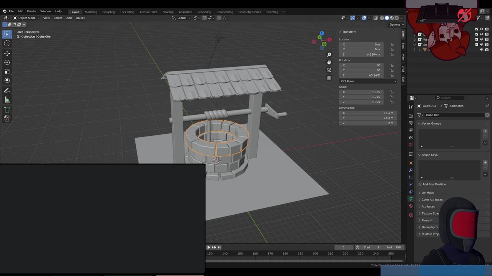This screenshot has width=492, height=276.
Task: Open the Object properties tab
Action: [x=411, y=163]
